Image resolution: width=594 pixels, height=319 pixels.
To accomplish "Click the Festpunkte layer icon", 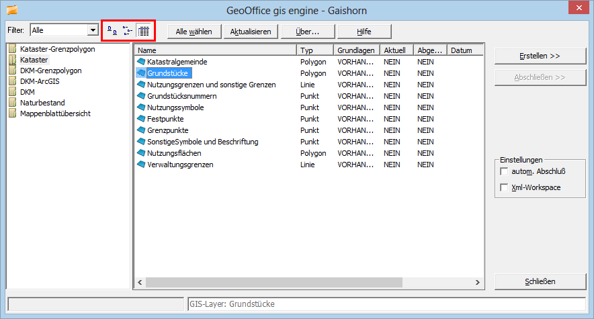I will (141, 118).
